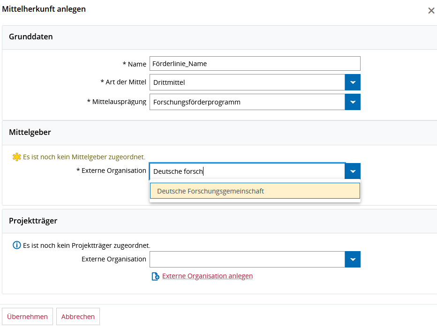Click the Übernehmen button
Screen dimensions: 437x327
pyautogui.click(x=27, y=317)
